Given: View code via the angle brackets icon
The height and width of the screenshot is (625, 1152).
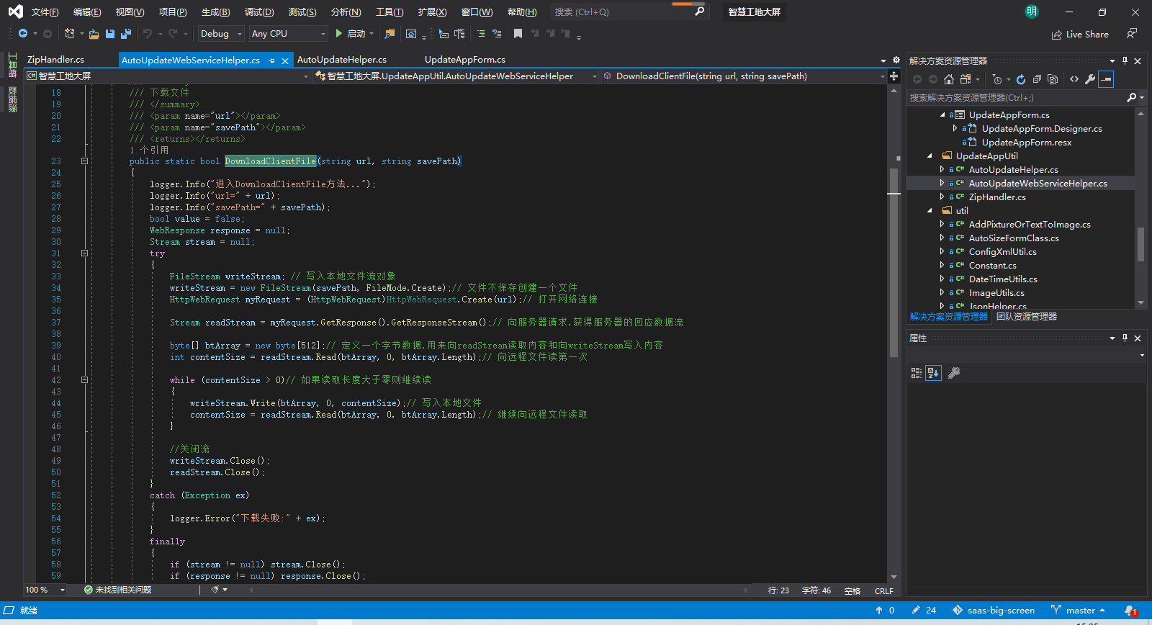Looking at the screenshot, I should pos(1074,79).
